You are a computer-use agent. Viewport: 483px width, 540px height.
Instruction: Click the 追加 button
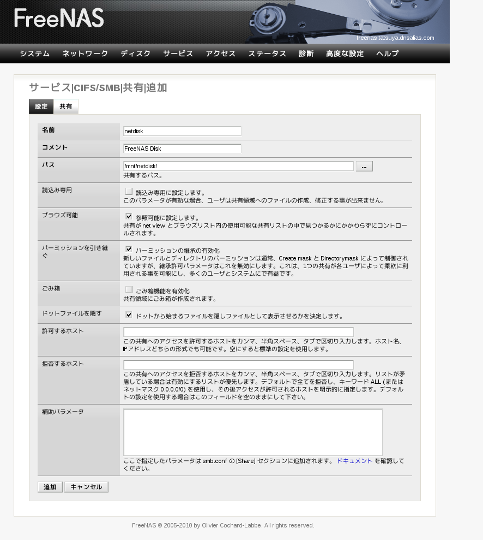pos(50,487)
